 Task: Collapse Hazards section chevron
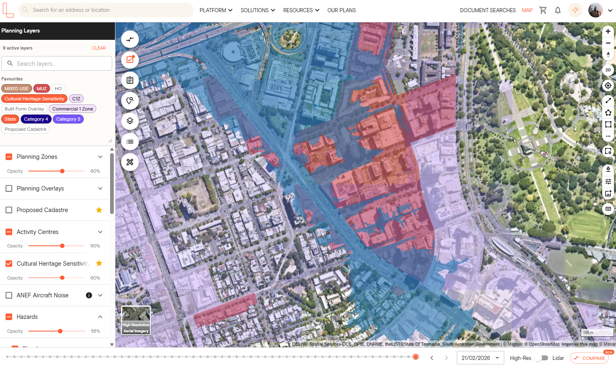(100, 317)
